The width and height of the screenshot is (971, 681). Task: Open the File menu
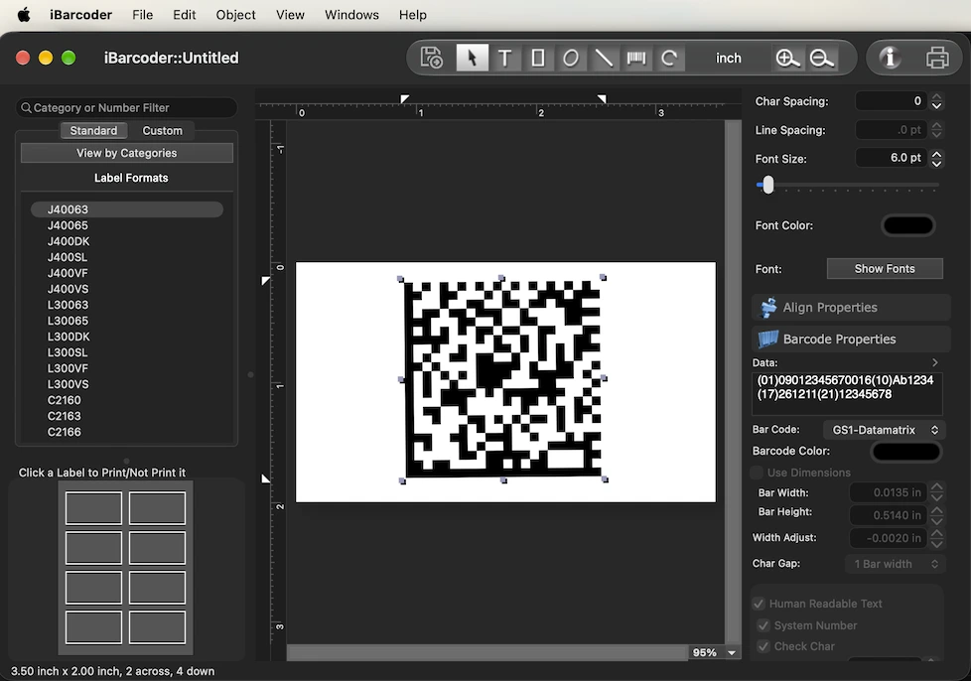pos(142,15)
